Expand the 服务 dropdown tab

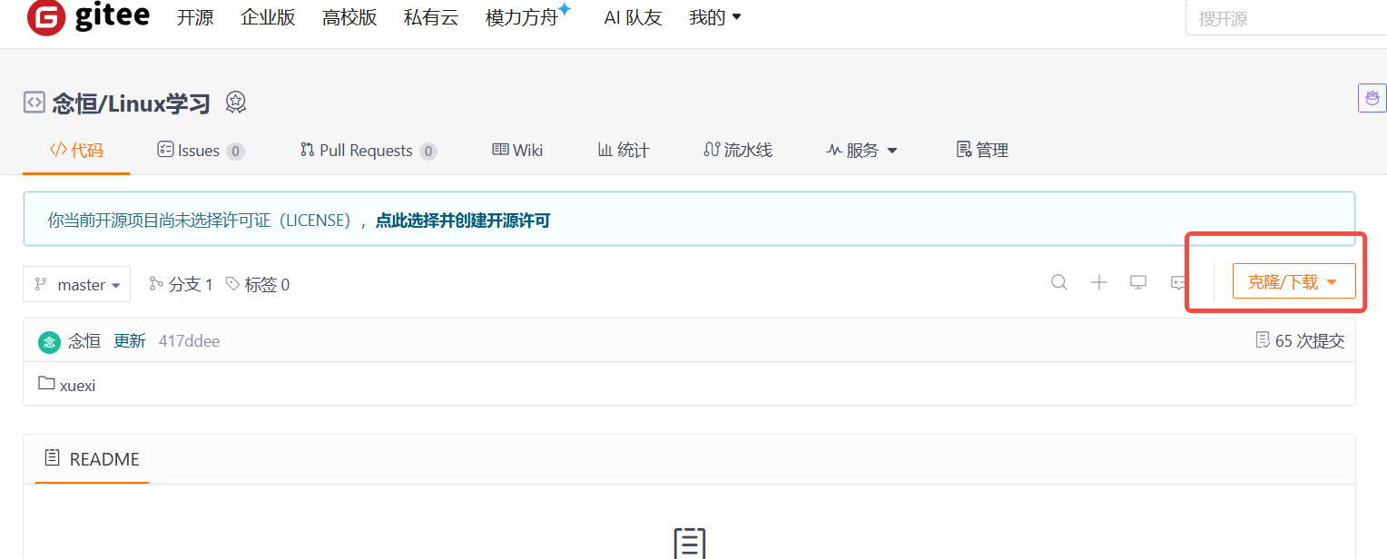(x=861, y=151)
